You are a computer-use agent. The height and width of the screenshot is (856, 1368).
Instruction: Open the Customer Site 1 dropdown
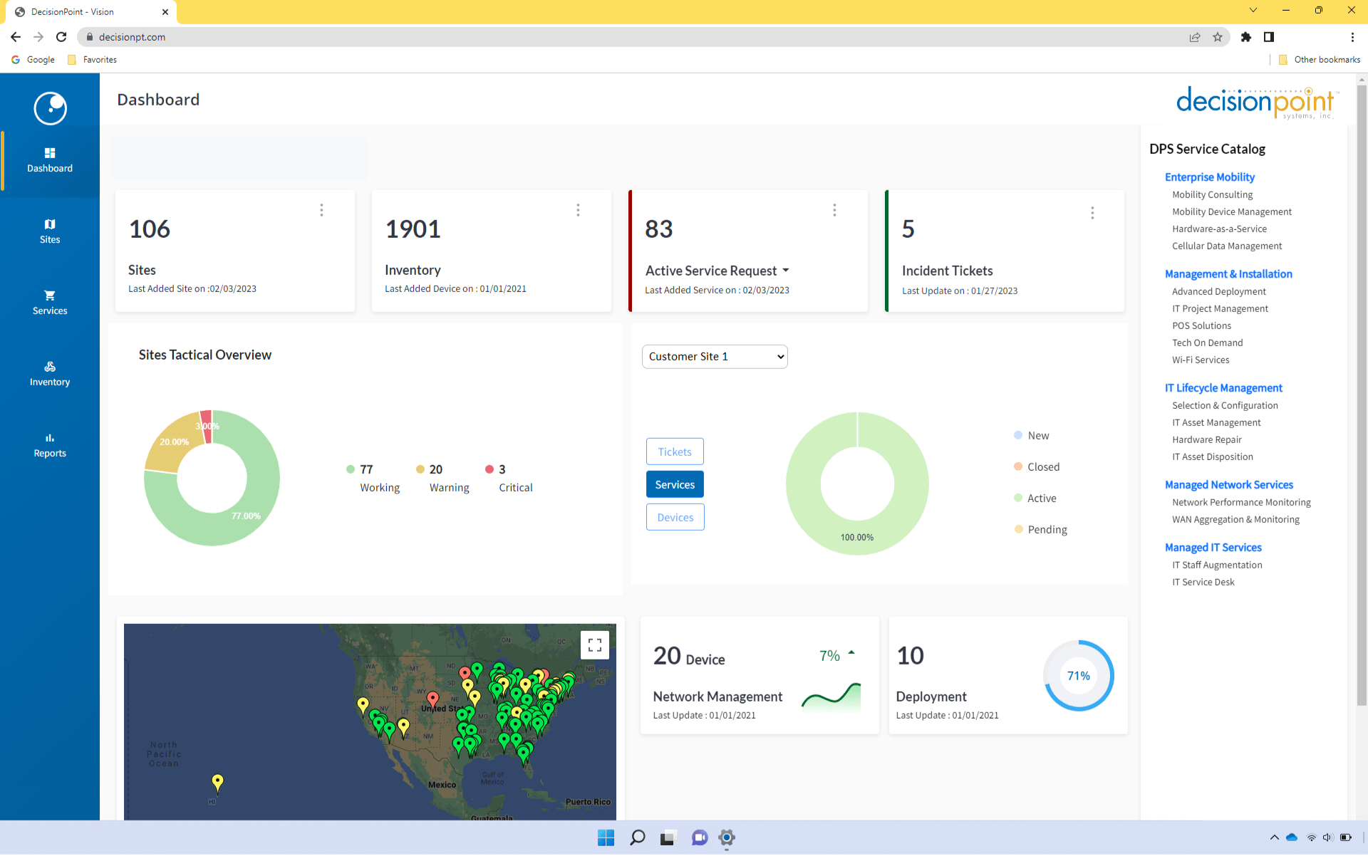(x=714, y=356)
